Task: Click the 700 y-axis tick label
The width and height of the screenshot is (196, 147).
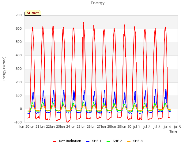Action: point(19,15)
